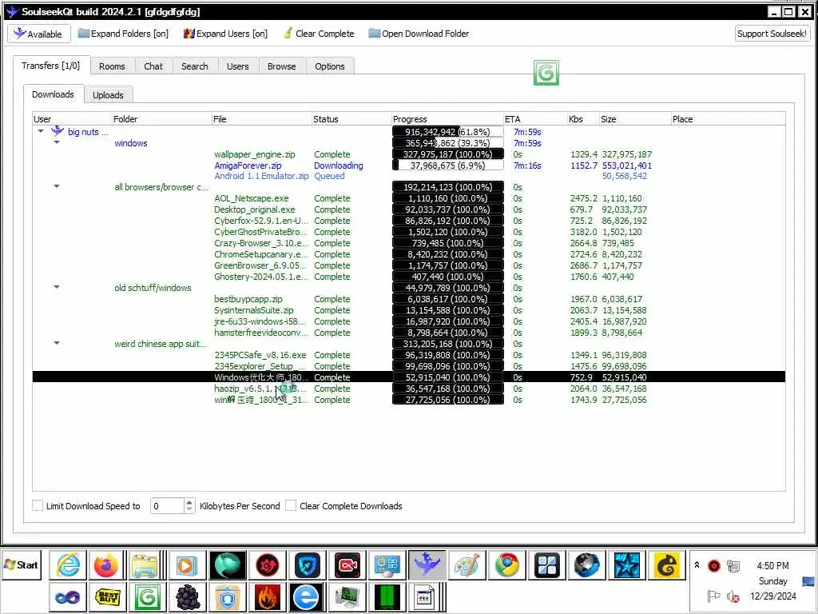Open the blue shield app taskbar icon
Image resolution: width=818 pixels, height=614 pixels.
pos(308,565)
